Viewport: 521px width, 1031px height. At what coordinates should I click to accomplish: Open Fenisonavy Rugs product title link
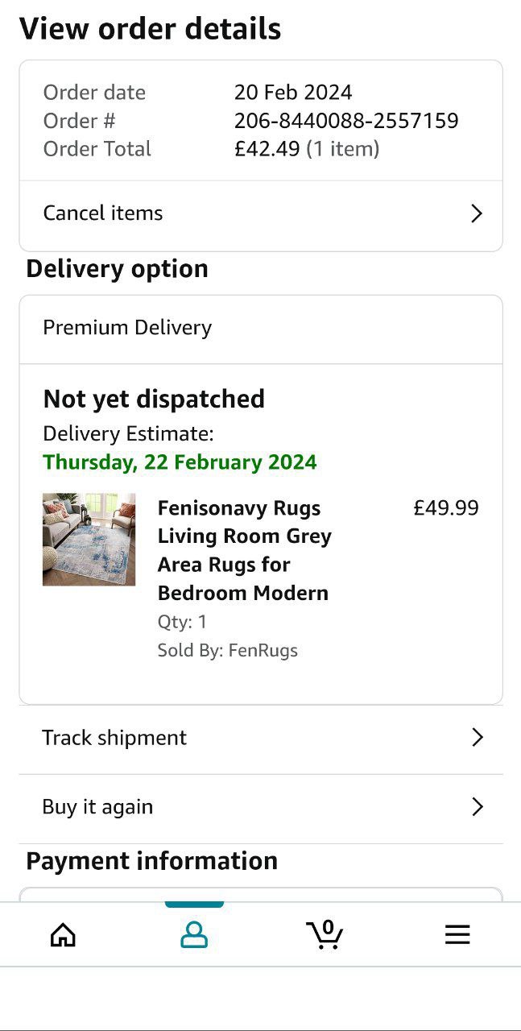245,551
